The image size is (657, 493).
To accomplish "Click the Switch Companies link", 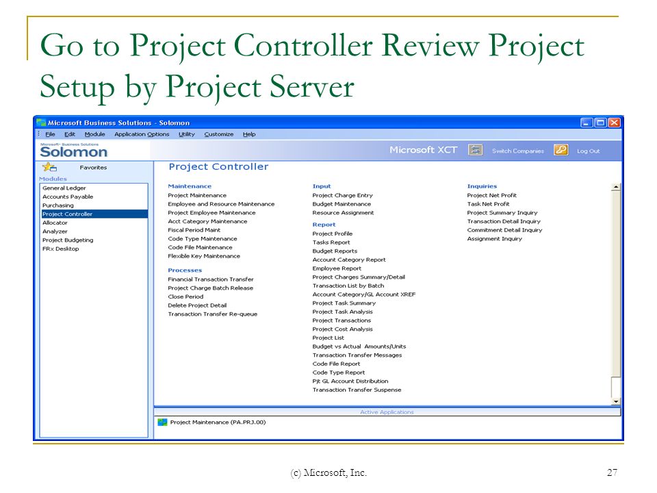I will (x=518, y=151).
